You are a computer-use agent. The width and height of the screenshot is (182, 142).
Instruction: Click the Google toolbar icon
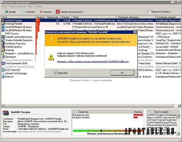point(7,12)
